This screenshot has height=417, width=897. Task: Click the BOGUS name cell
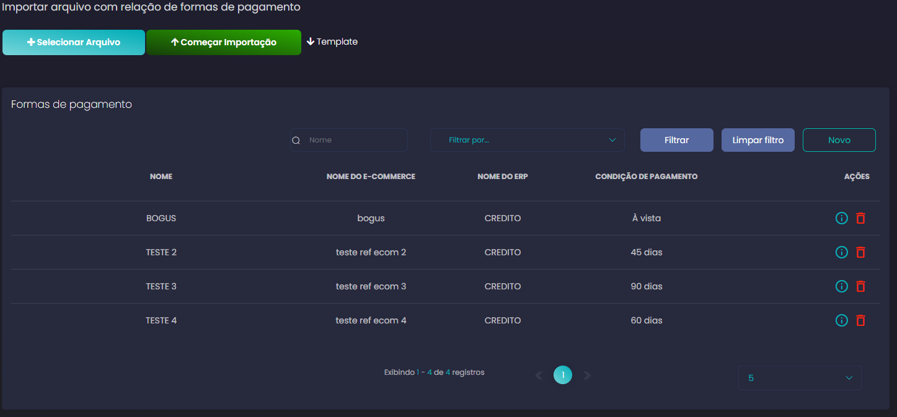pyautogui.click(x=161, y=218)
